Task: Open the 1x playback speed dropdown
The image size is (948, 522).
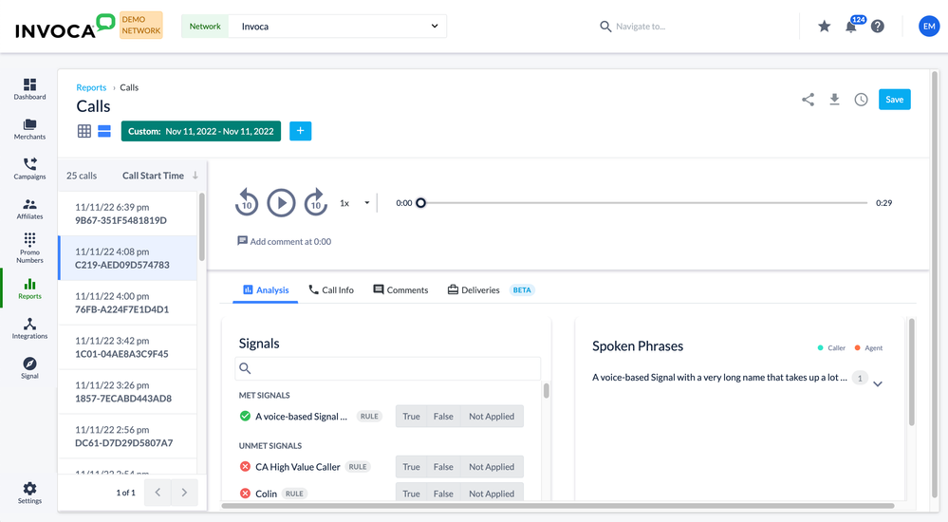Action: pyautogui.click(x=354, y=203)
